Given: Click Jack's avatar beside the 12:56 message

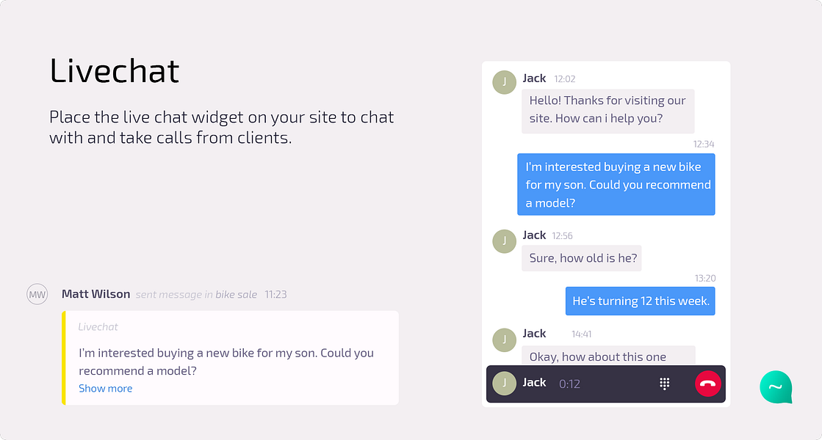Looking at the screenshot, I should [x=505, y=241].
